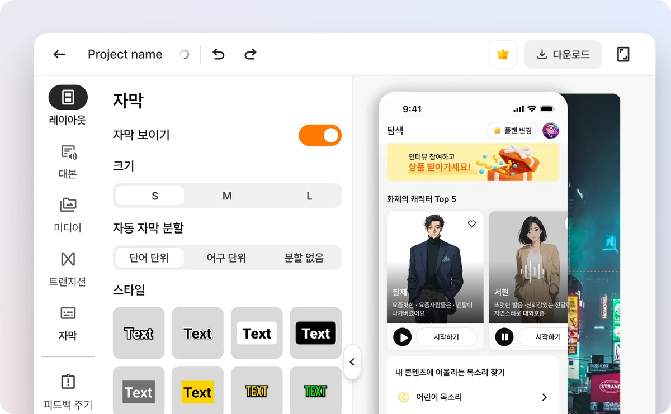Viewport: 671px width, 414px height.
Task: Open the 대본 script sidebar tab
Action: pyautogui.click(x=68, y=161)
